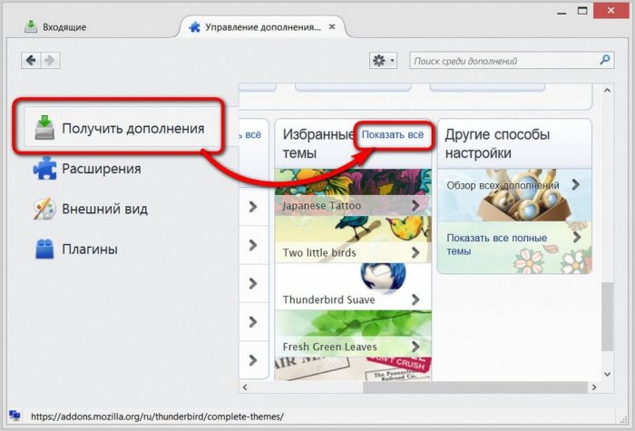Viewport: 635px width, 431px height.
Task: Type in the add-ons search field
Action: (502, 61)
